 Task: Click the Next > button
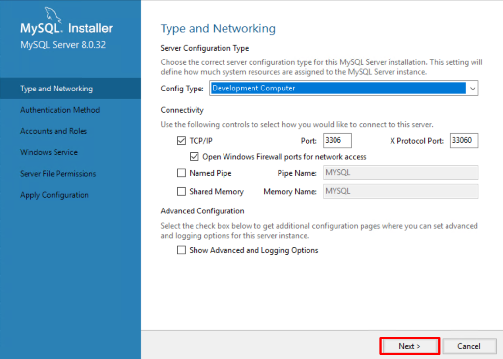[x=410, y=346]
